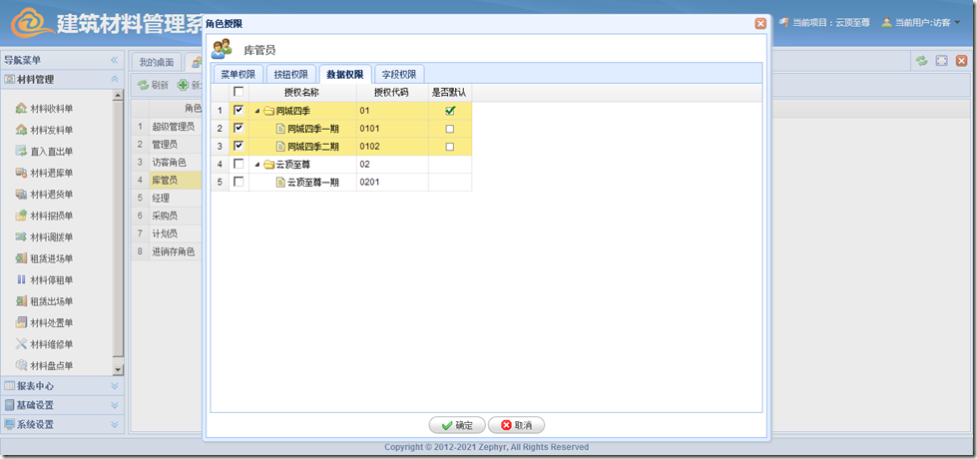Switch to the 字段权限 tab

point(399,74)
